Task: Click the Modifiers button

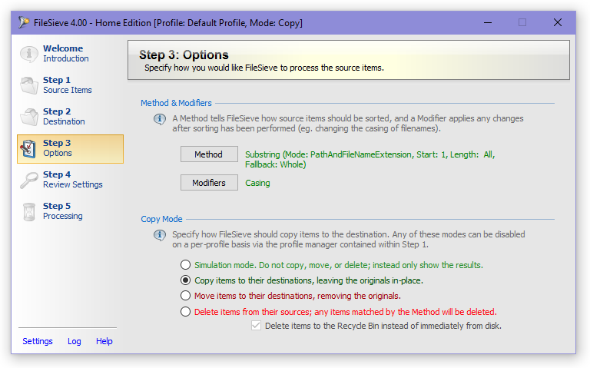Action: tap(209, 183)
